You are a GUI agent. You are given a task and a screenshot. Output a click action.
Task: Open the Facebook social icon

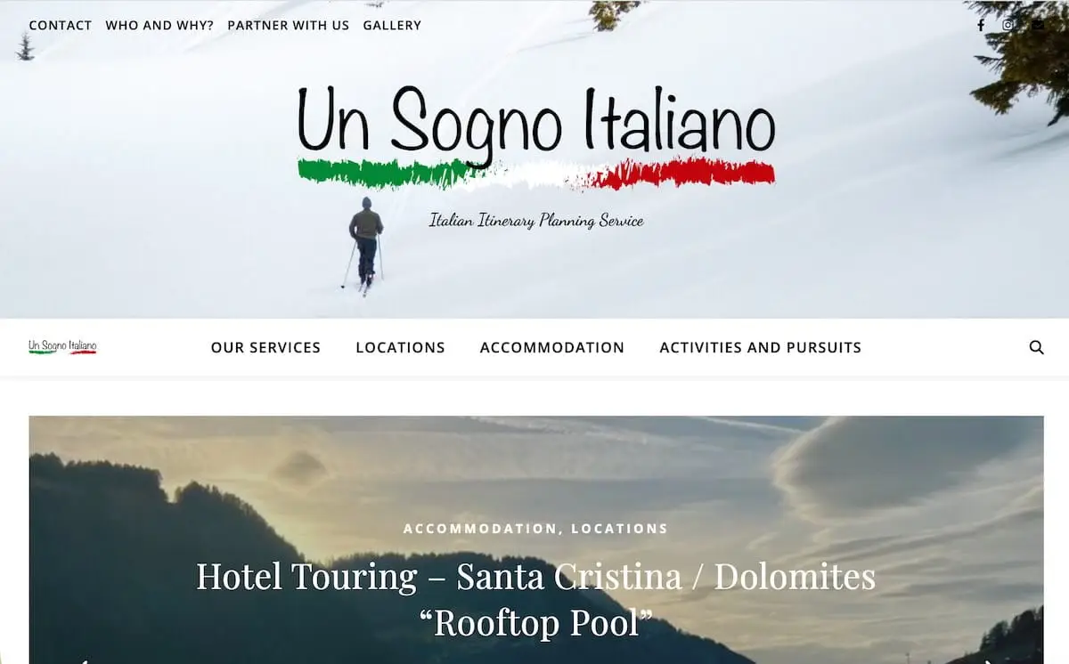coord(981,25)
